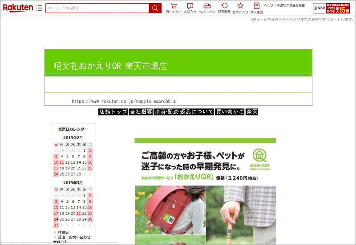This screenshot has width=356, height=245.
Task: Click the shop title 昭文社おかえりQR 楽天市場店
Action: tap(110, 66)
